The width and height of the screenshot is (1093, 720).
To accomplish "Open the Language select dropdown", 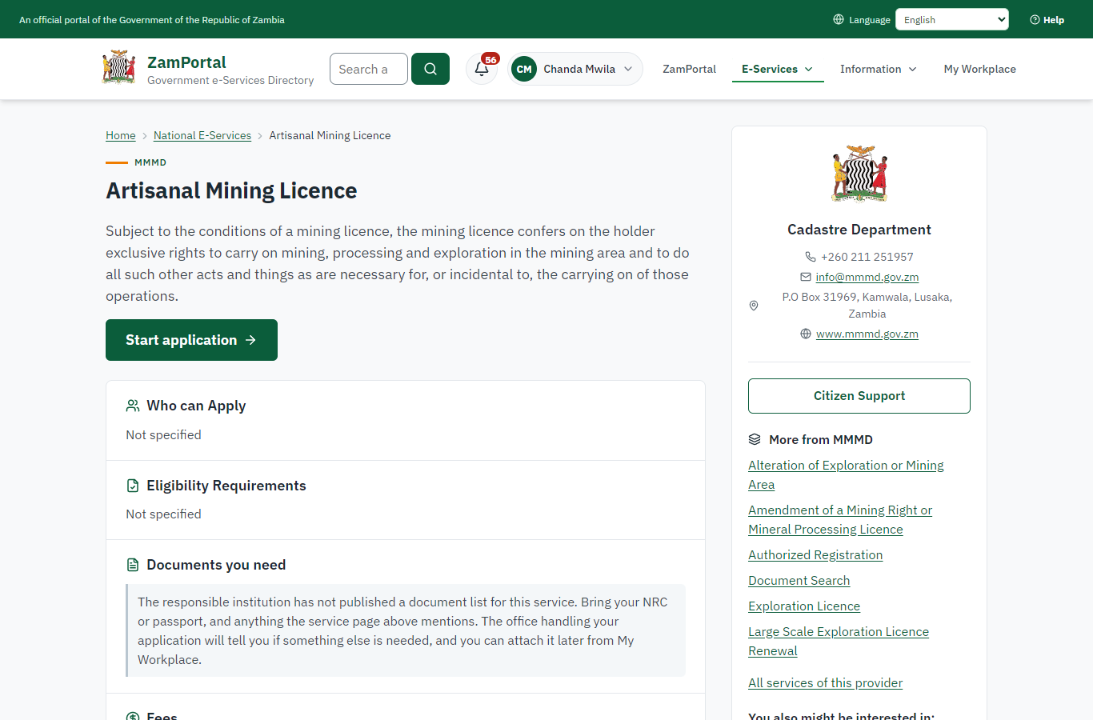I will click(x=952, y=19).
